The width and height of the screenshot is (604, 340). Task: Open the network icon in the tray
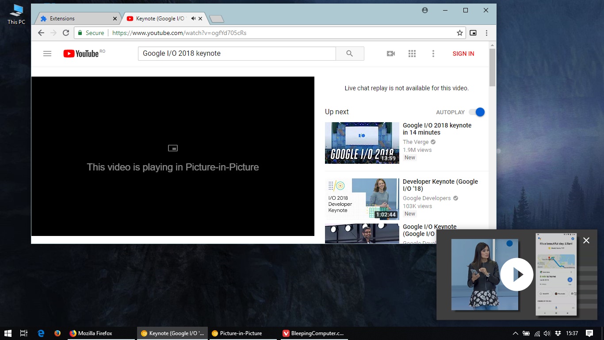537,333
